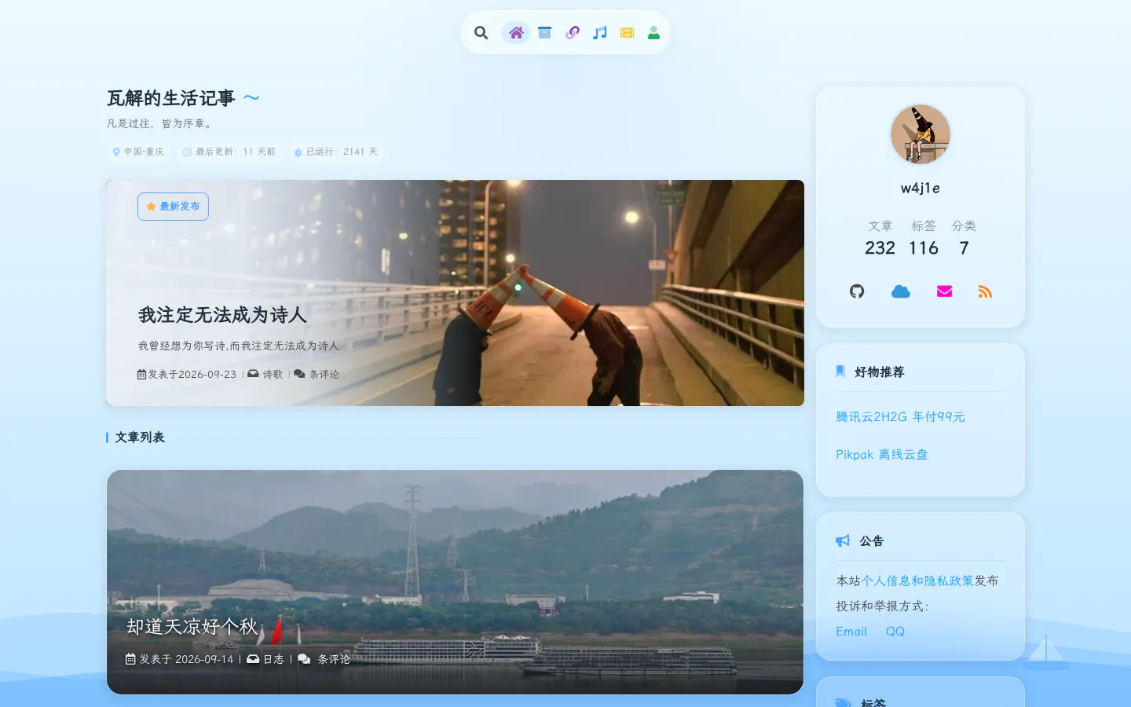The height and width of the screenshot is (707, 1131).
Task: Open the 分类 7 count
Action: 964,238
